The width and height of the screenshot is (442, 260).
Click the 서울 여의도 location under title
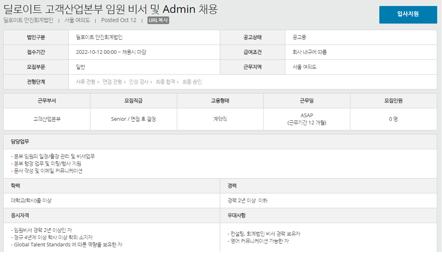pyautogui.click(x=77, y=20)
